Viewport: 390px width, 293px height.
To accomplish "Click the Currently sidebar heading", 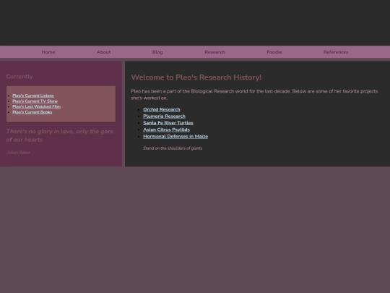I will click(19, 77).
